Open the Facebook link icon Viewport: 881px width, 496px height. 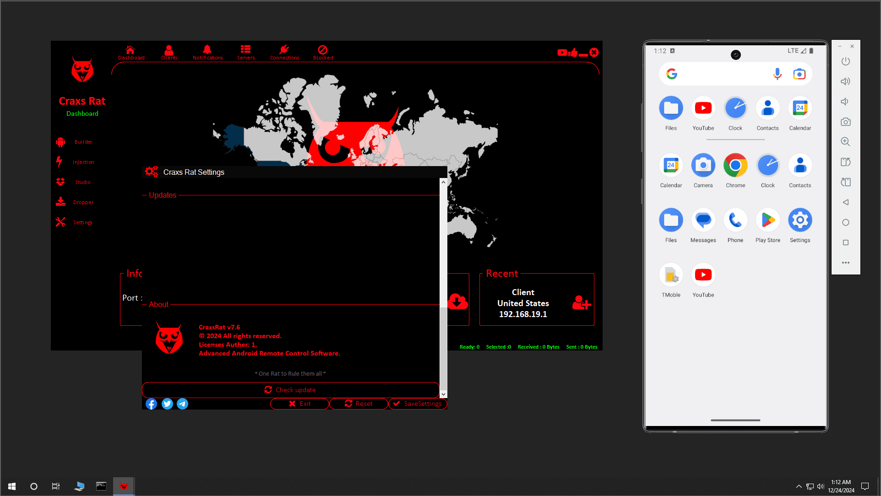(151, 404)
